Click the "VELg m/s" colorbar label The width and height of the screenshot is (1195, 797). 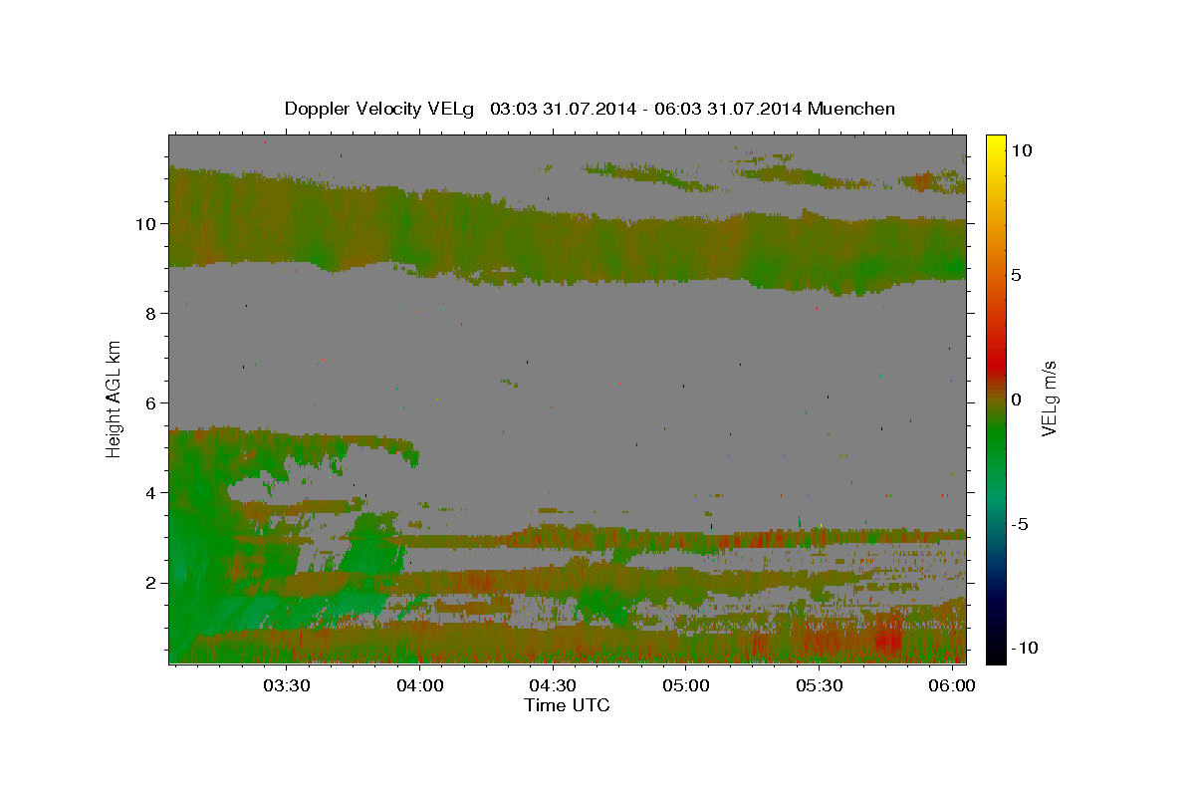(1049, 398)
